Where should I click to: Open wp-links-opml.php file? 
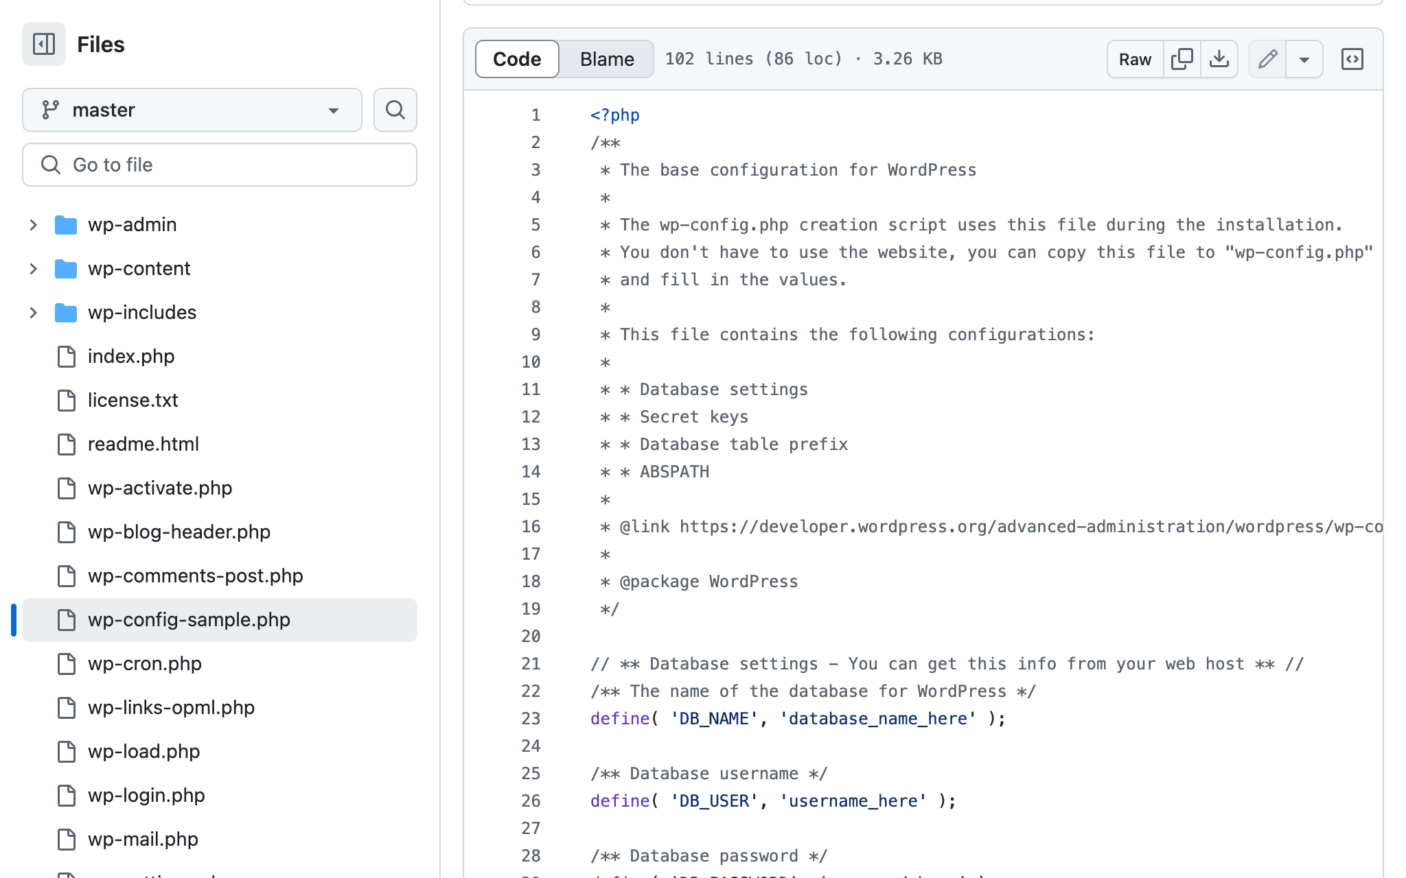coord(171,708)
